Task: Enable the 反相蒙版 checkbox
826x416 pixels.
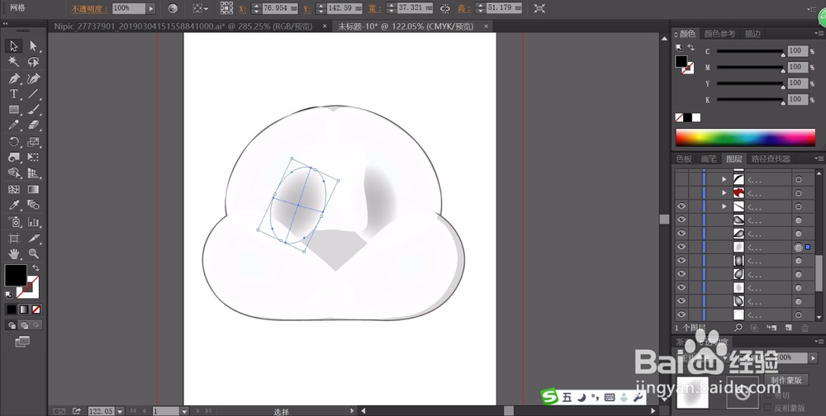Action: pos(767,408)
